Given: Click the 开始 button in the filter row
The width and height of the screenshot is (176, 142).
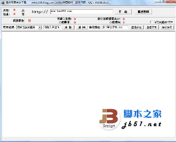Looking at the screenshot, I should (x=68, y=27).
